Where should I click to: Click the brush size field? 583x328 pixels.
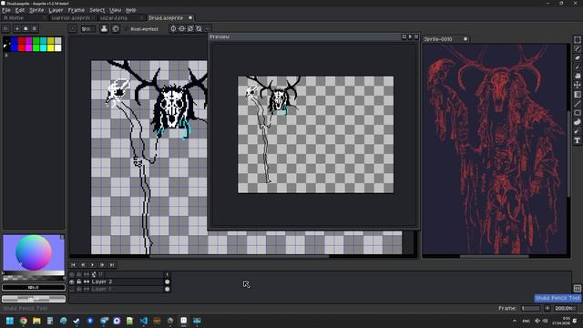(x=88, y=28)
